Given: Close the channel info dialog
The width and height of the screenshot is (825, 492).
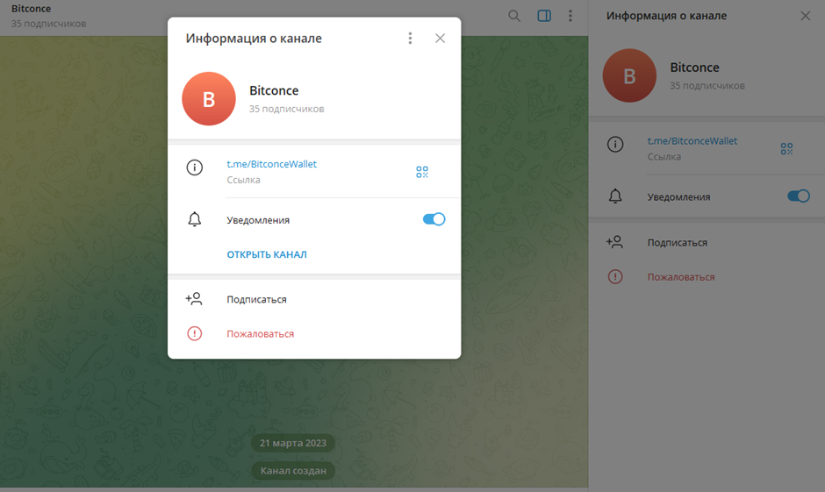Looking at the screenshot, I should coord(440,39).
